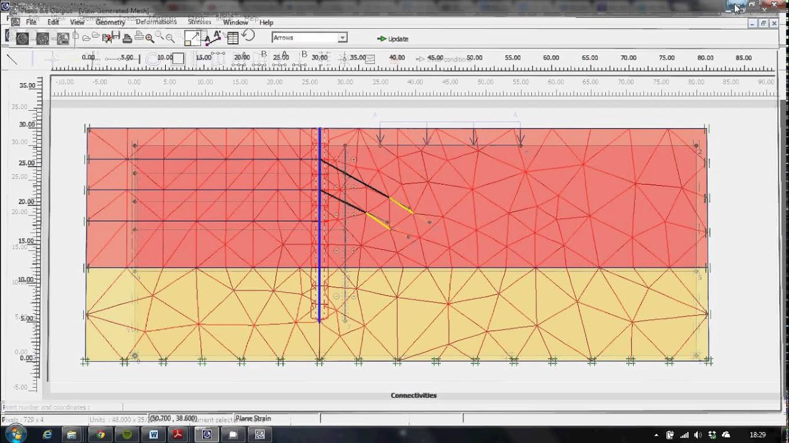Viewport: 789px width, 443px height.
Task: Open Internet Explorer from the taskbar
Action: [47, 434]
